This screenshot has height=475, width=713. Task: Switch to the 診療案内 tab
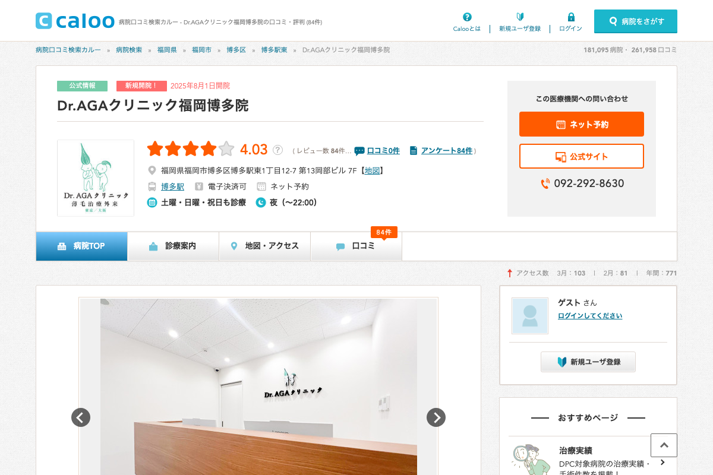click(173, 246)
